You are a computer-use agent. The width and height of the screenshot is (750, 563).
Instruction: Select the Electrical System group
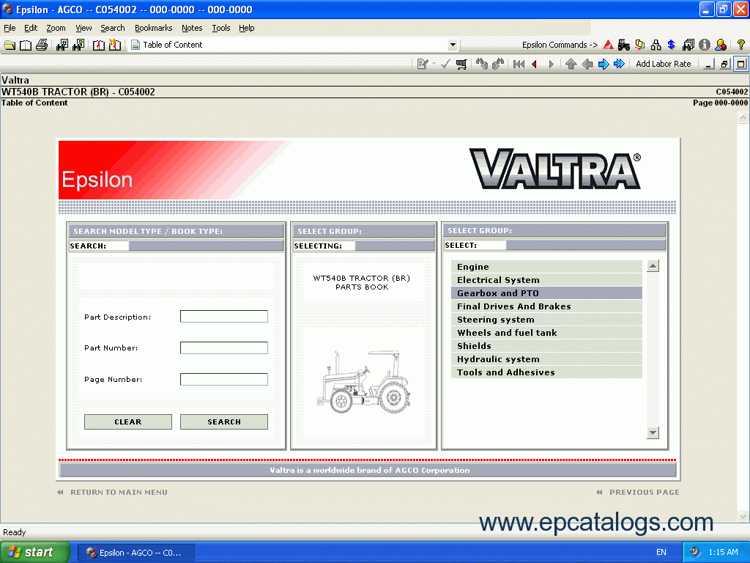pos(546,280)
